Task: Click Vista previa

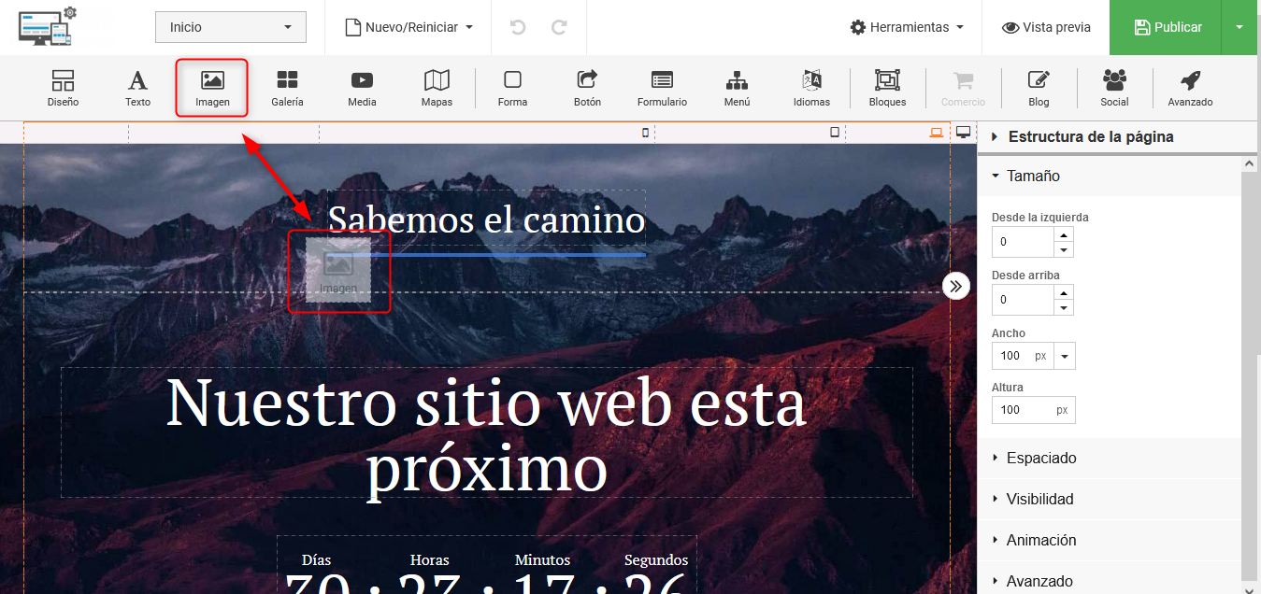Action: [1046, 27]
